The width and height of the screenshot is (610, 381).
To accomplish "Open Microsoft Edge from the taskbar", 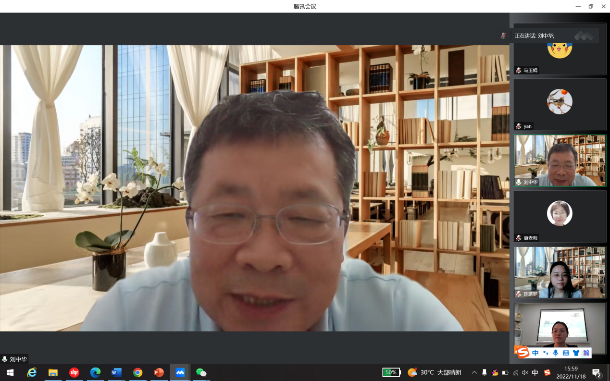I will coord(95,372).
